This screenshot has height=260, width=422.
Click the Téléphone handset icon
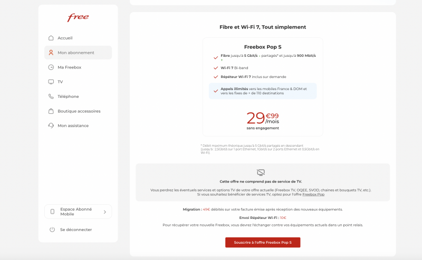point(51,96)
